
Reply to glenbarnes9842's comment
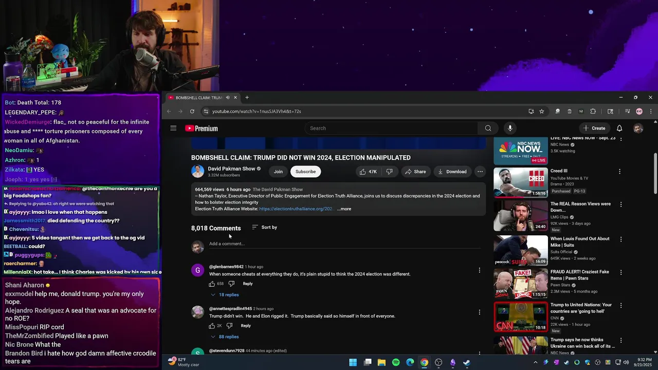click(248, 284)
